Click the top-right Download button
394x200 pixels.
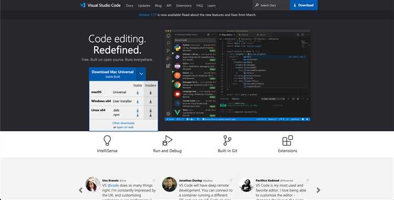coord(304,5)
